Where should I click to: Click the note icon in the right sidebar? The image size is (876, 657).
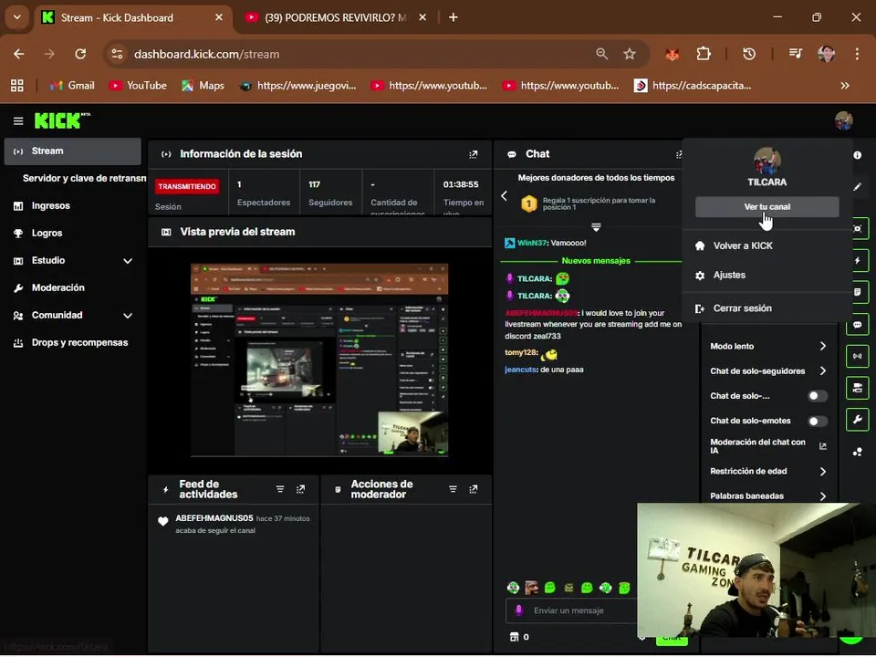(x=857, y=292)
